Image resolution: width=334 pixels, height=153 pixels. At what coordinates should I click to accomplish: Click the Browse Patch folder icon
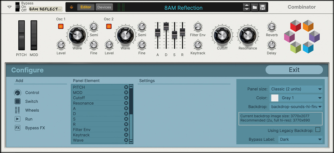[255, 7]
